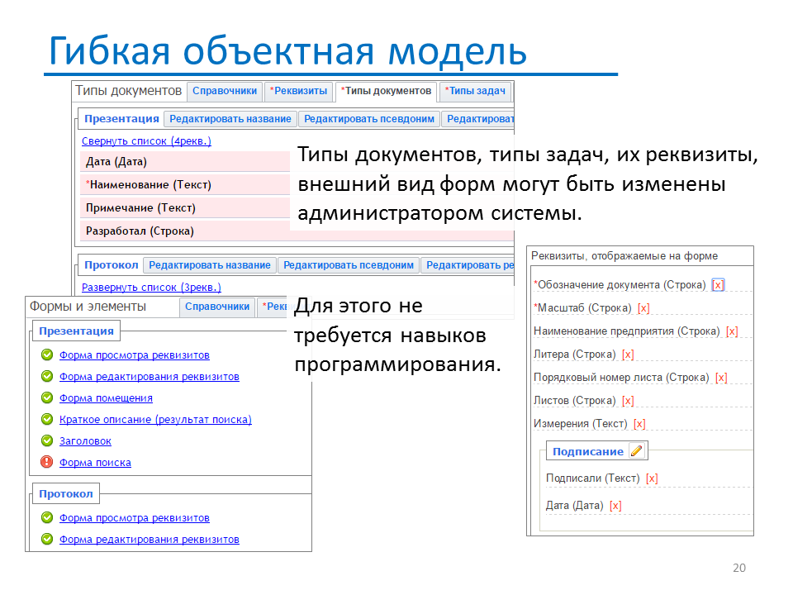
Task: Switch to the *Реквизиты tab
Action: [x=298, y=91]
